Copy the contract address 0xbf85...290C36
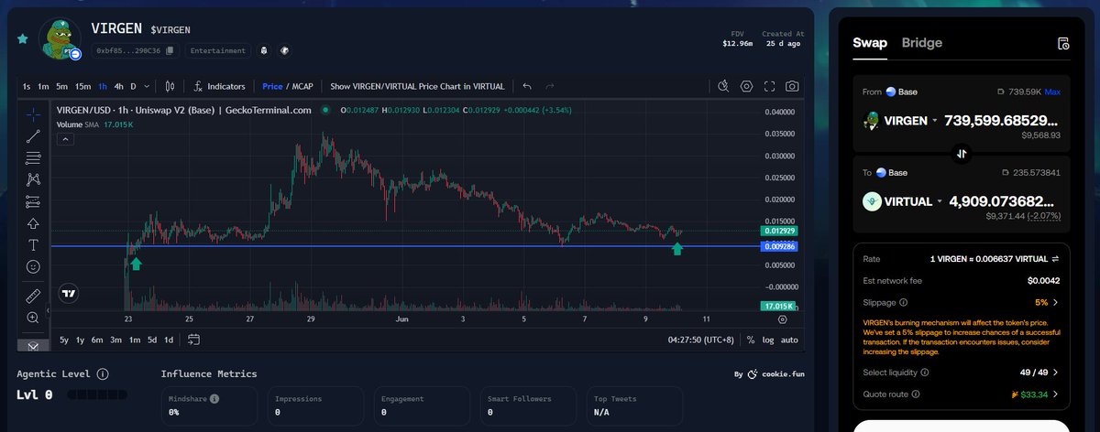Screen dimensions: 1100x432 point(170,50)
